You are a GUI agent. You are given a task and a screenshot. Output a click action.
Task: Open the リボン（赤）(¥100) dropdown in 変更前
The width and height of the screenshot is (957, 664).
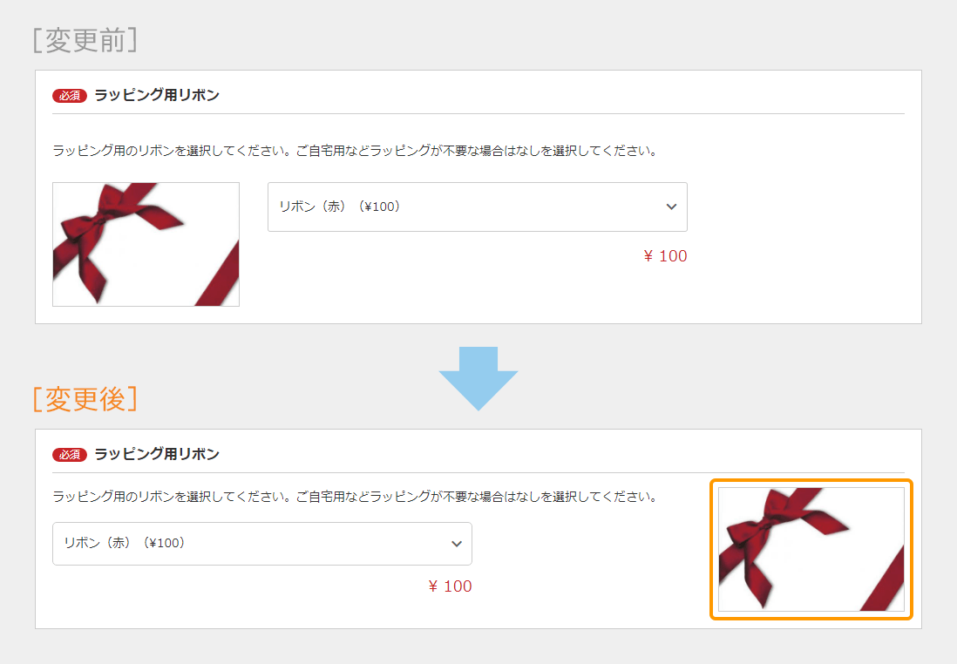[x=478, y=207]
